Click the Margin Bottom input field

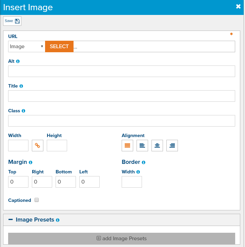pos(66,182)
